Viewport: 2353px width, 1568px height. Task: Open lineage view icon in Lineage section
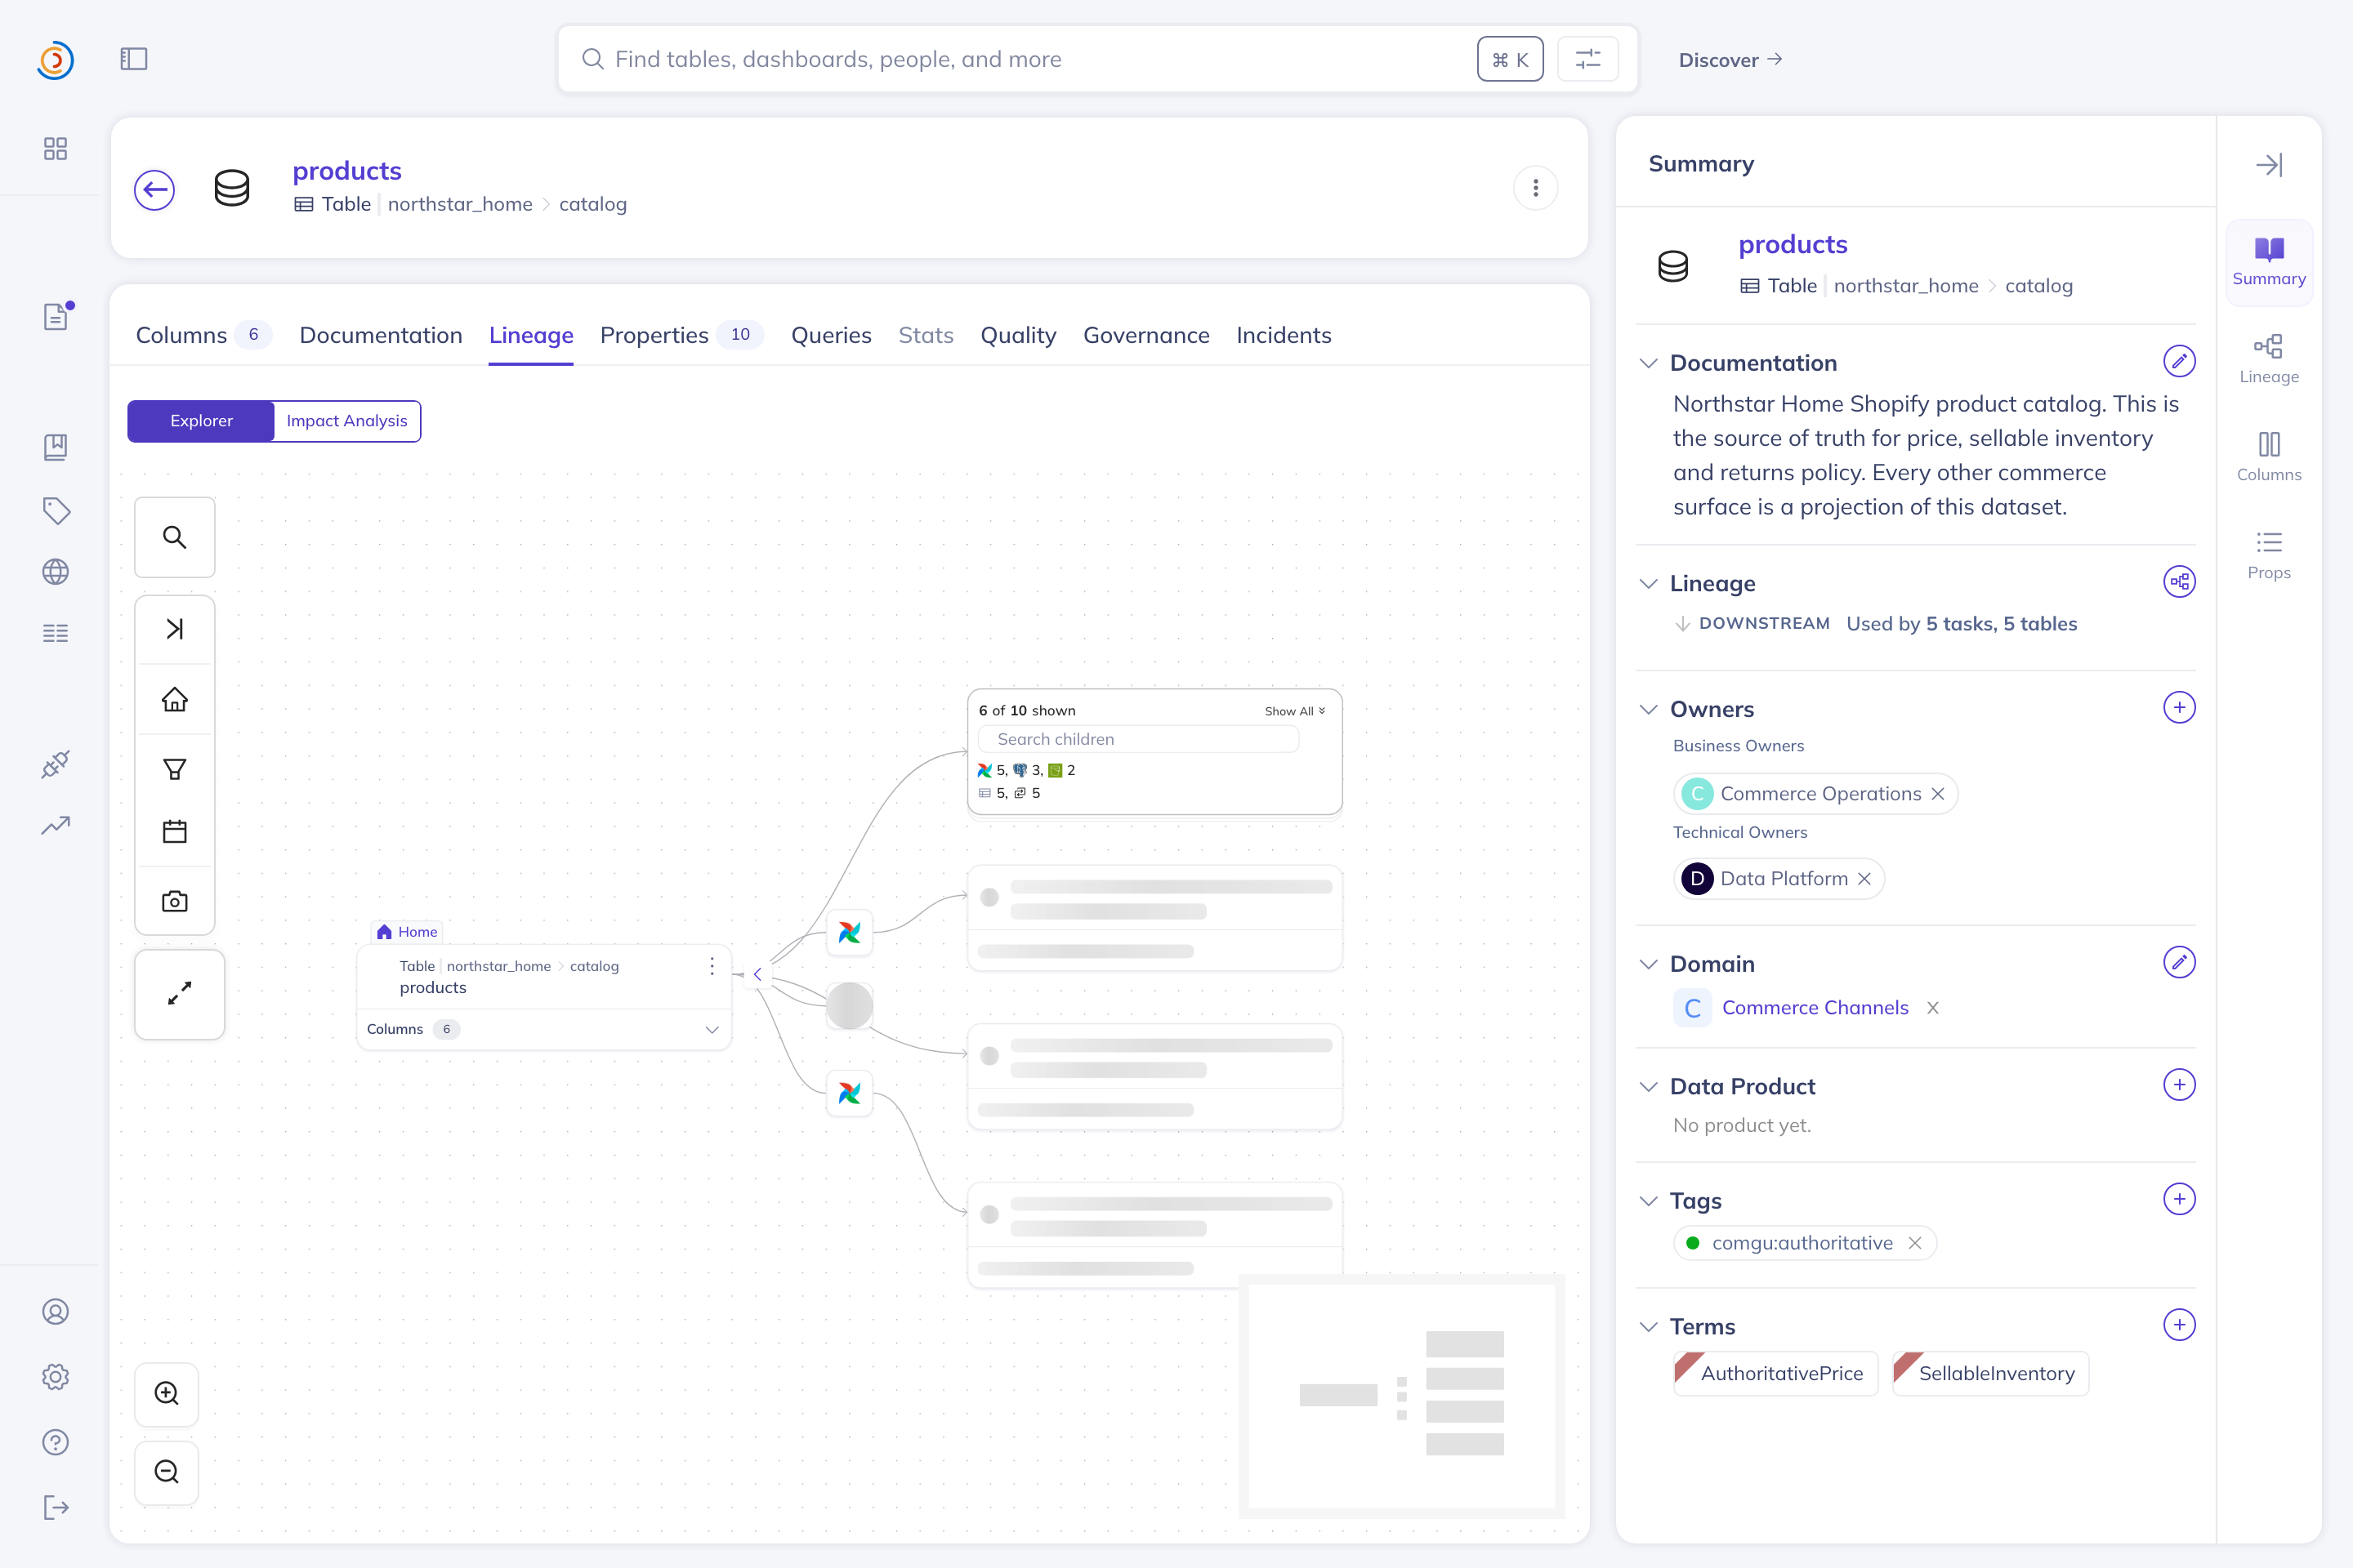[2179, 581]
